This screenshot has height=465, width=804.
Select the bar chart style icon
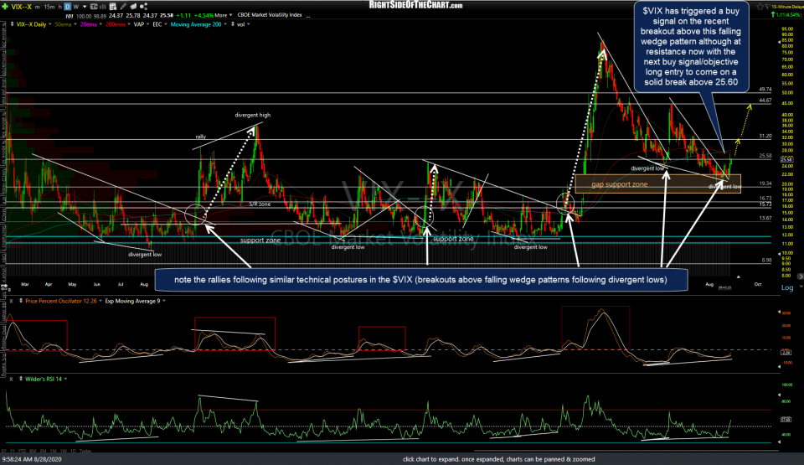tap(102, 7)
